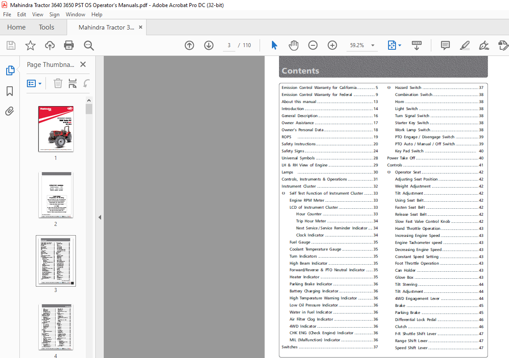Click the Fit page tool icon
The image size is (509, 358).
(392, 45)
